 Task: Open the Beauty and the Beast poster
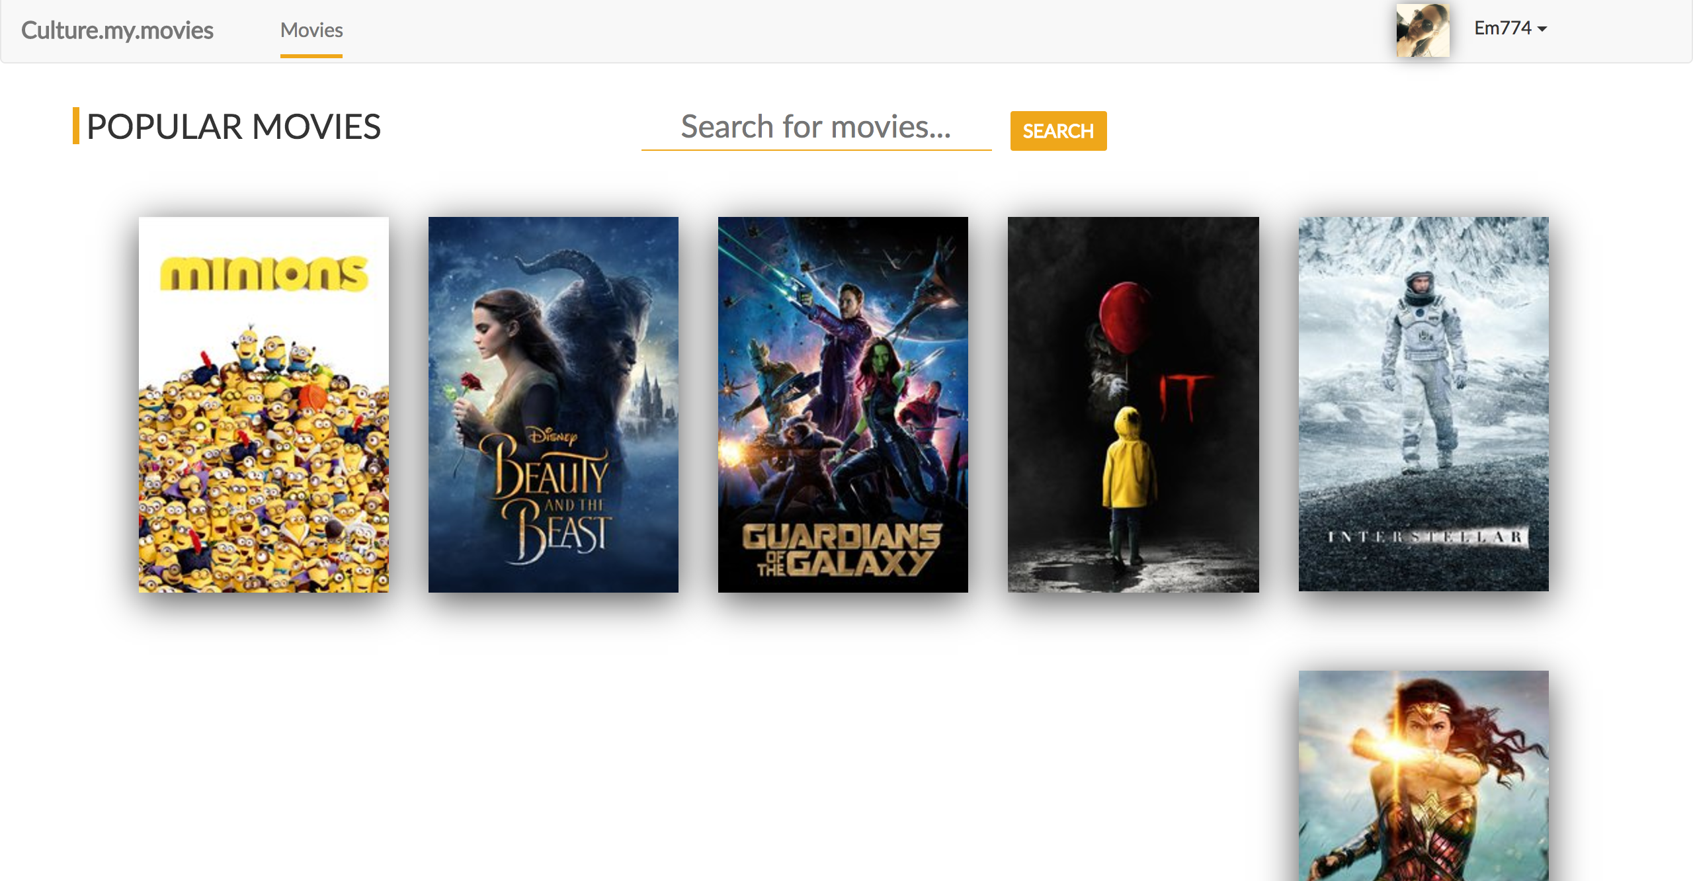pos(554,404)
